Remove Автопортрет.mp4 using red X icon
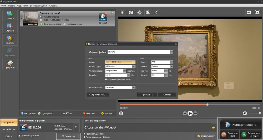The height and width of the screenshot is (140, 263). pyautogui.click(x=113, y=13)
